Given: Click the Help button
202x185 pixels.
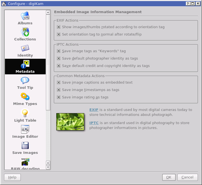Looking at the screenshot, I should (12, 177).
